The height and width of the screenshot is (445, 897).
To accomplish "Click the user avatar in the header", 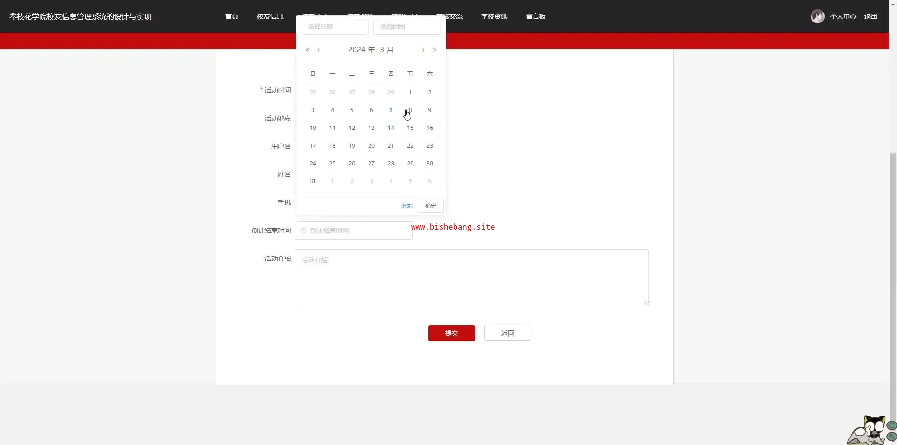I will (x=817, y=16).
